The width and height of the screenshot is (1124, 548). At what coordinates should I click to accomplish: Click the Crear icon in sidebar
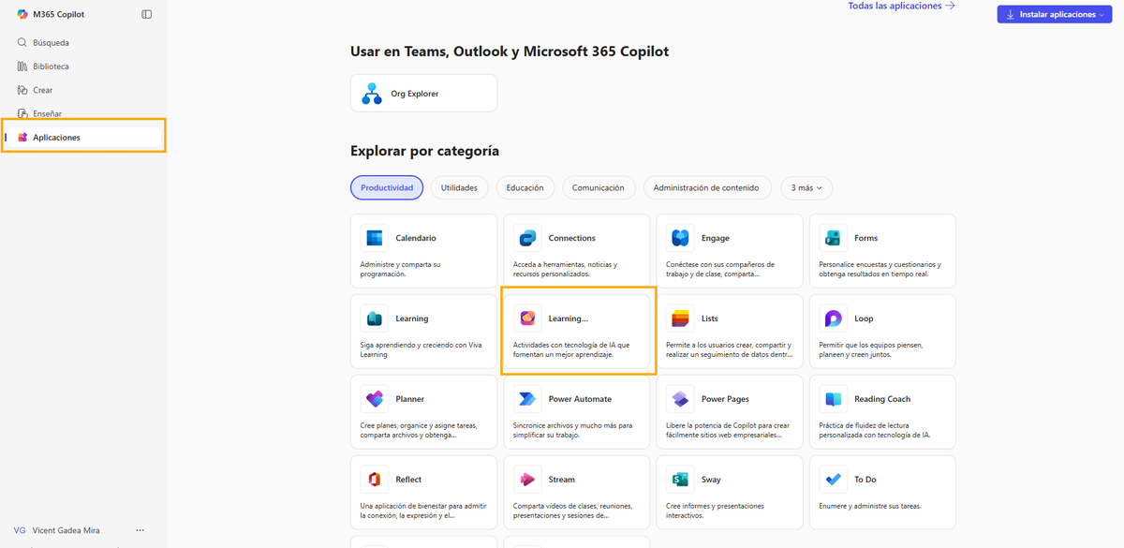22,90
